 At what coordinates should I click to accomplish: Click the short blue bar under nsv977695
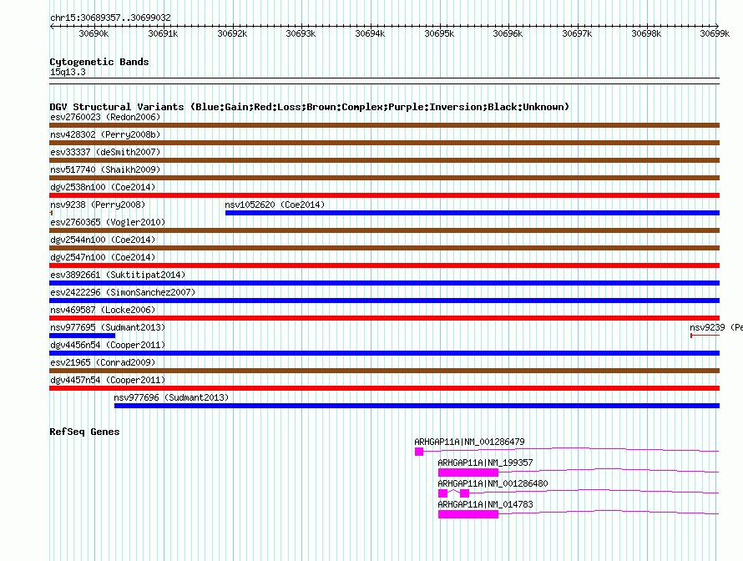[x=82, y=336]
